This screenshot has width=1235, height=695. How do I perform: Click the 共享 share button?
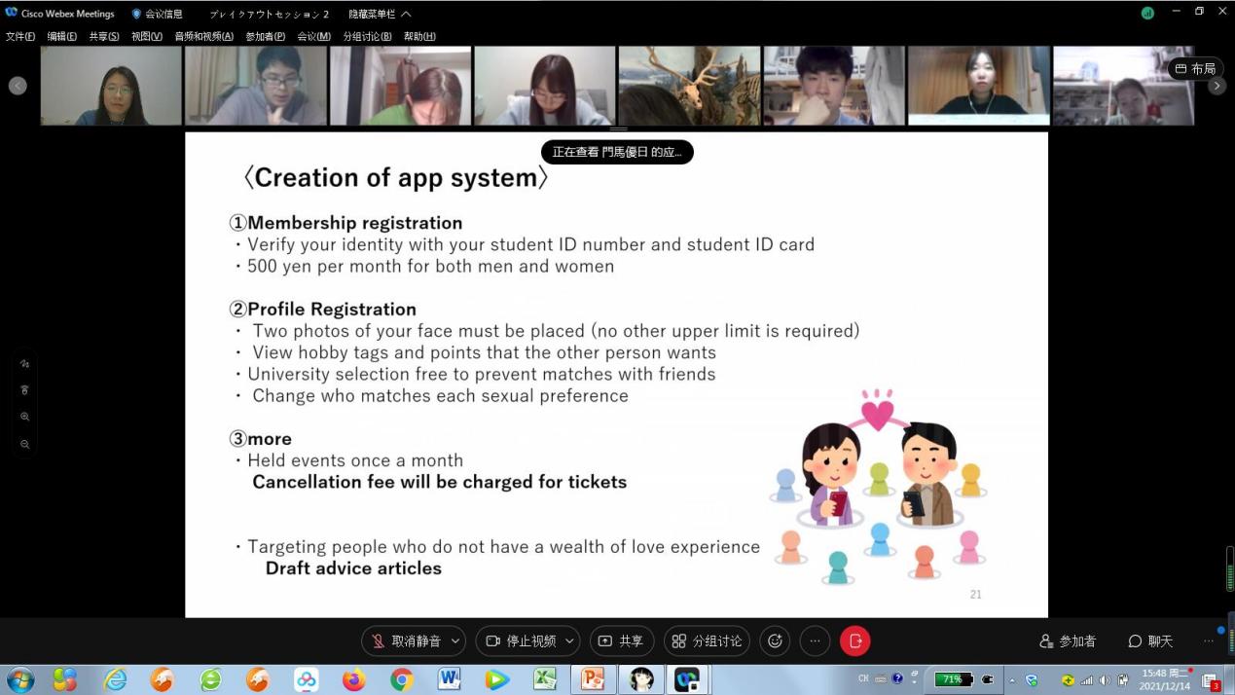coord(621,640)
